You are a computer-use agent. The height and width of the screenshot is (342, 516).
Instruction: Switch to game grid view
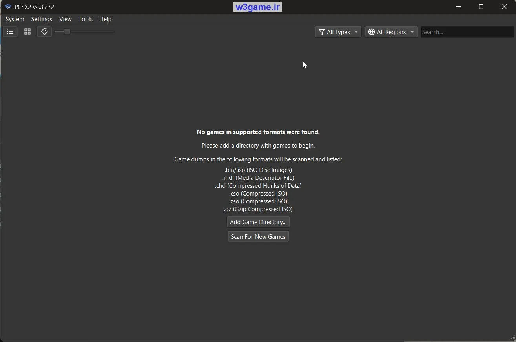point(27,32)
